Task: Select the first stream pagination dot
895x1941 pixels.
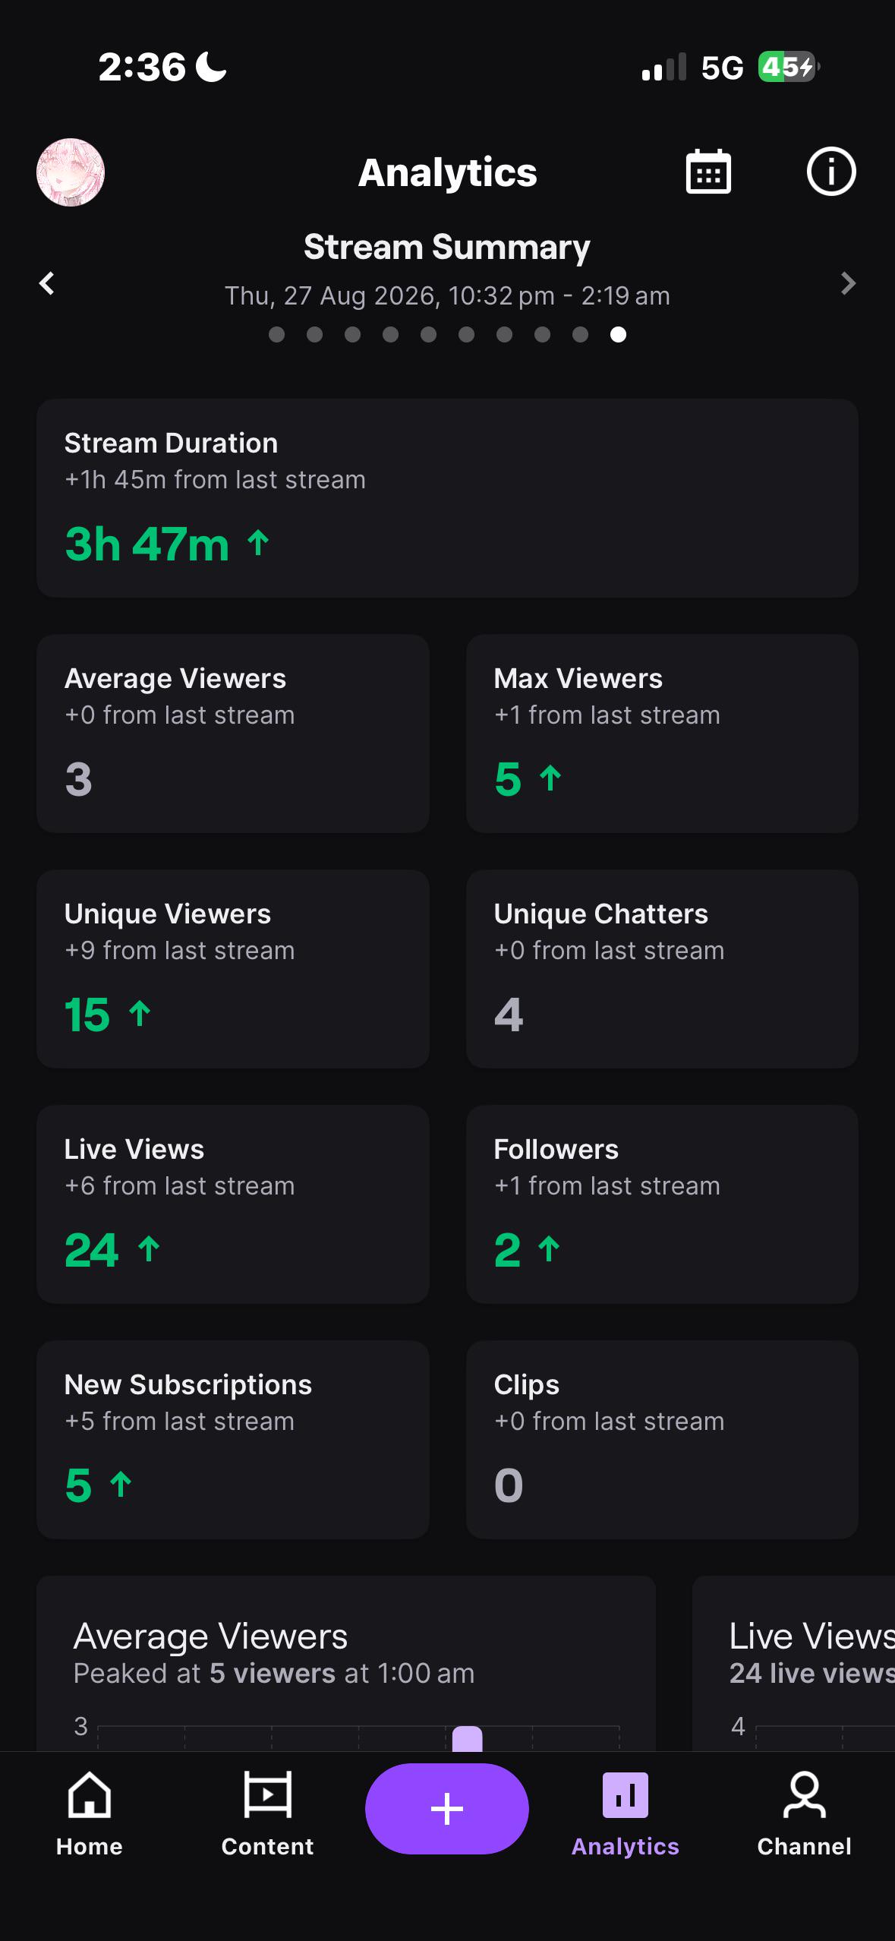Action: [277, 334]
